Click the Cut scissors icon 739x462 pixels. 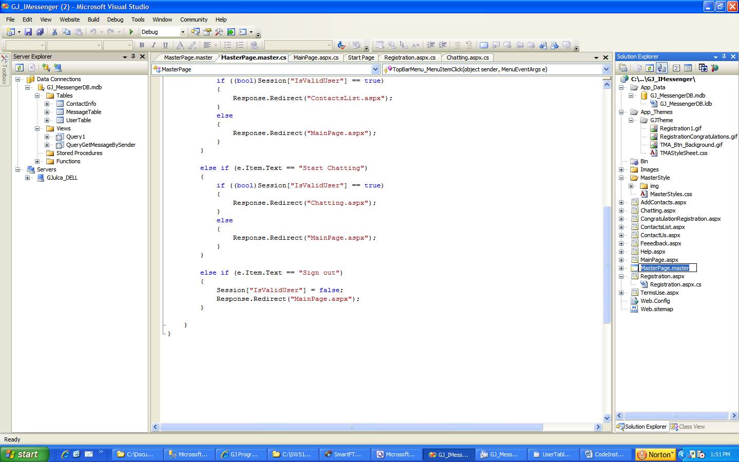54,32
